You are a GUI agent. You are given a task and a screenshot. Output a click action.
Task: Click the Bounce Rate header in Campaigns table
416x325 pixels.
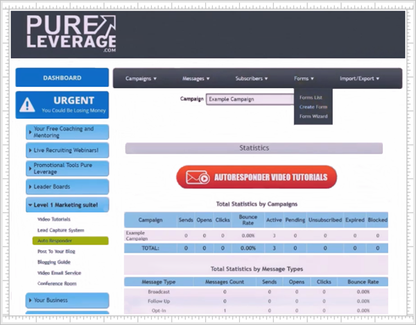click(x=248, y=220)
